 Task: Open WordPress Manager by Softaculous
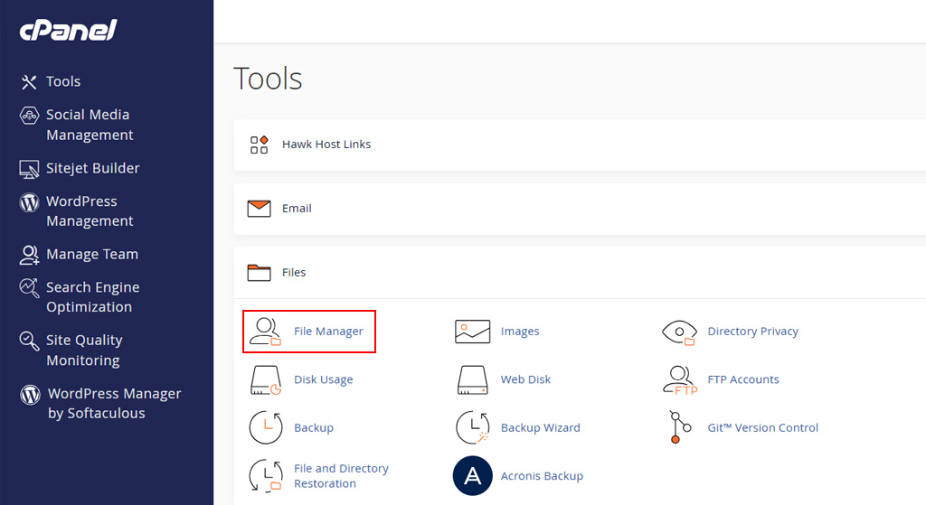[115, 403]
